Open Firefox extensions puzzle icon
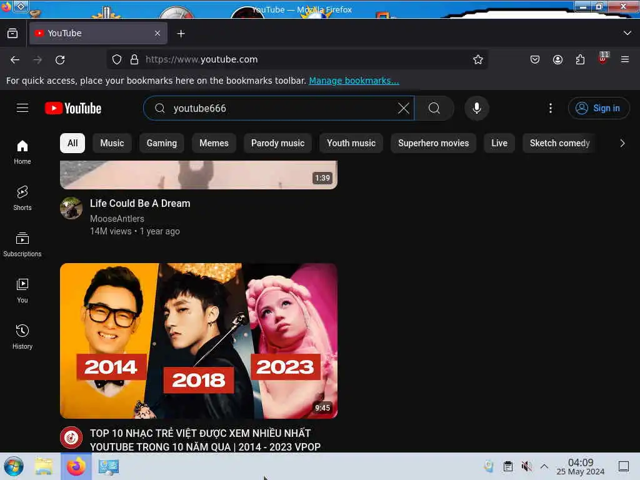The image size is (640, 480). click(580, 59)
